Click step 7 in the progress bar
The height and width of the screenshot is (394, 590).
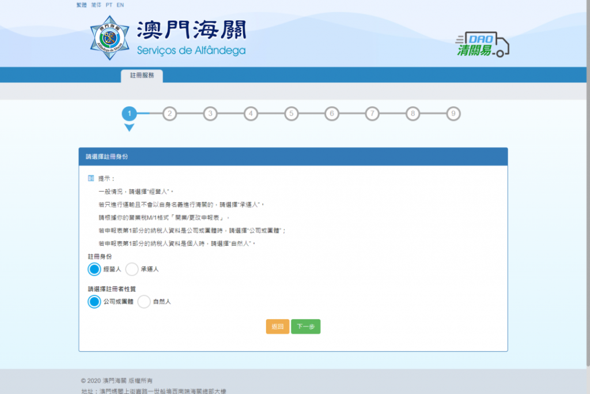pos(372,114)
